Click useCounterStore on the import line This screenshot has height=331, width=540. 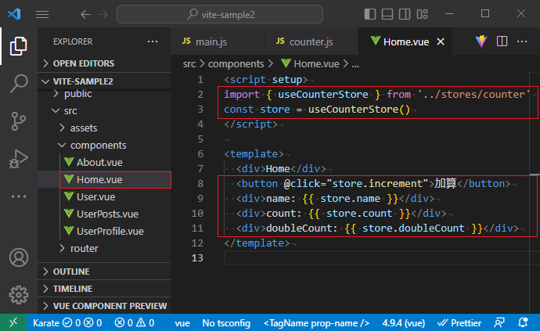tap(323, 95)
